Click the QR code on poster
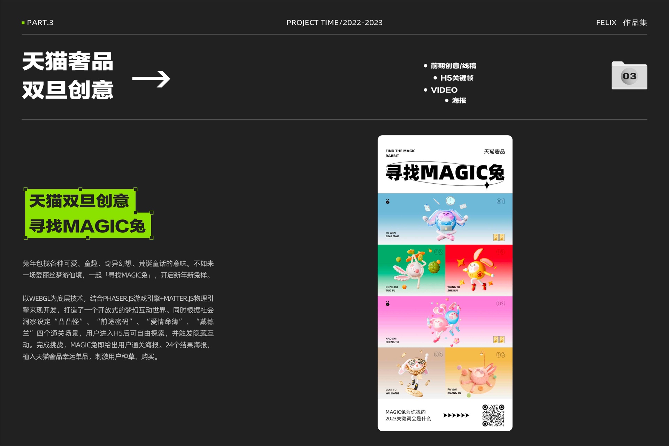Image resolution: width=669 pixels, height=446 pixels. pyautogui.click(x=493, y=415)
